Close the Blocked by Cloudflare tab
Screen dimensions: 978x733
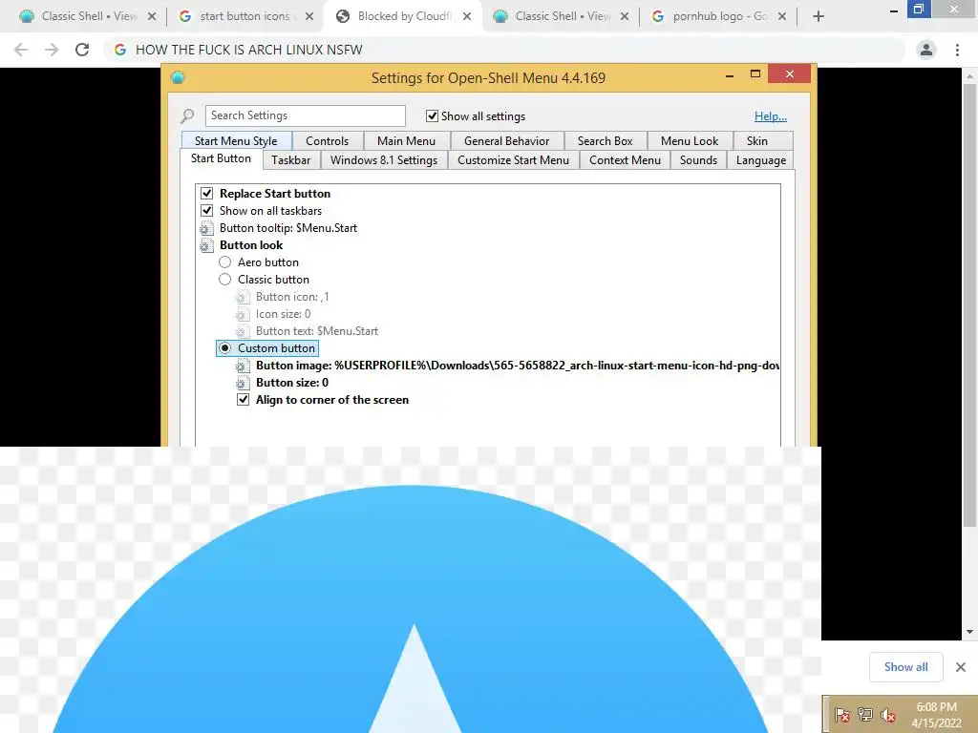click(x=466, y=17)
